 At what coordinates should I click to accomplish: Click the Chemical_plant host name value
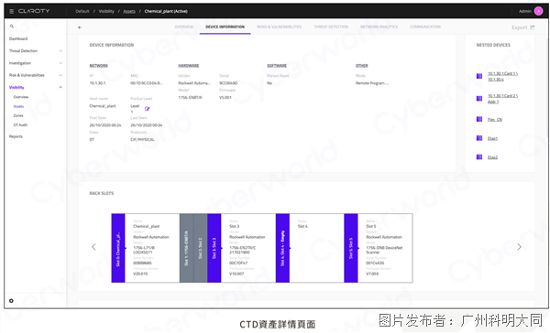pyautogui.click(x=103, y=106)
